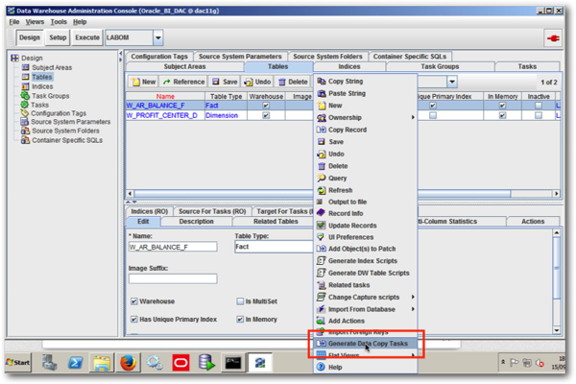Toggle Warehouse checkbox for W_PROFIT_CENTER_D row
The image size is (576, 384).
pyautogui.click(x=266, y=115)
